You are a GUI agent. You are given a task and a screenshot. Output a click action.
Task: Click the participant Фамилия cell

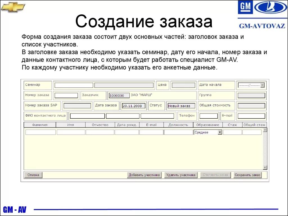pos(40,132)
